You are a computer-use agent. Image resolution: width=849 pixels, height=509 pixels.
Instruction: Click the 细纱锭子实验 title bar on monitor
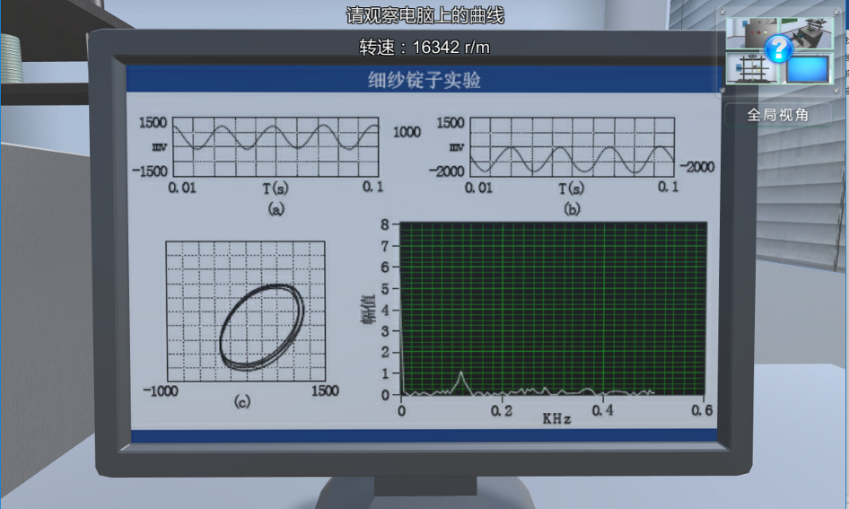click(424, 80)
